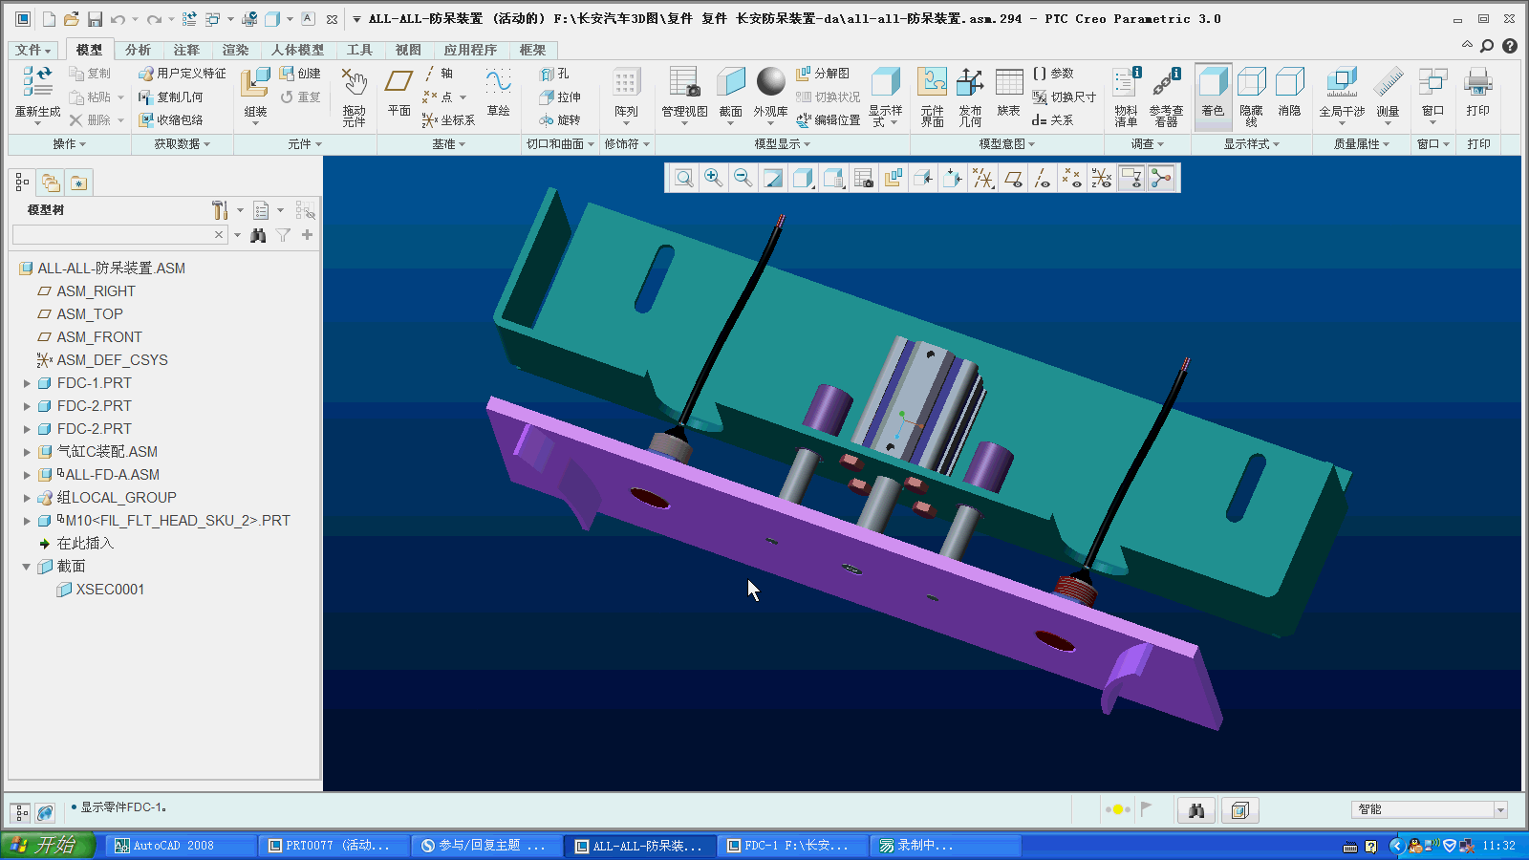
Task: Click the Assemble component icon
Action: point(255,84)
